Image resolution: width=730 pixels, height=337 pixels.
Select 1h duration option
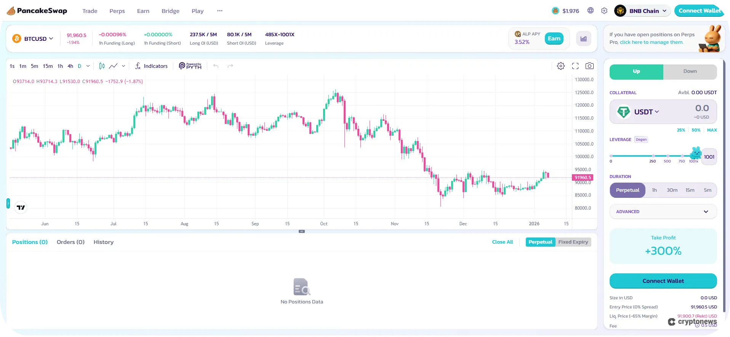click(x=654, y=190)
